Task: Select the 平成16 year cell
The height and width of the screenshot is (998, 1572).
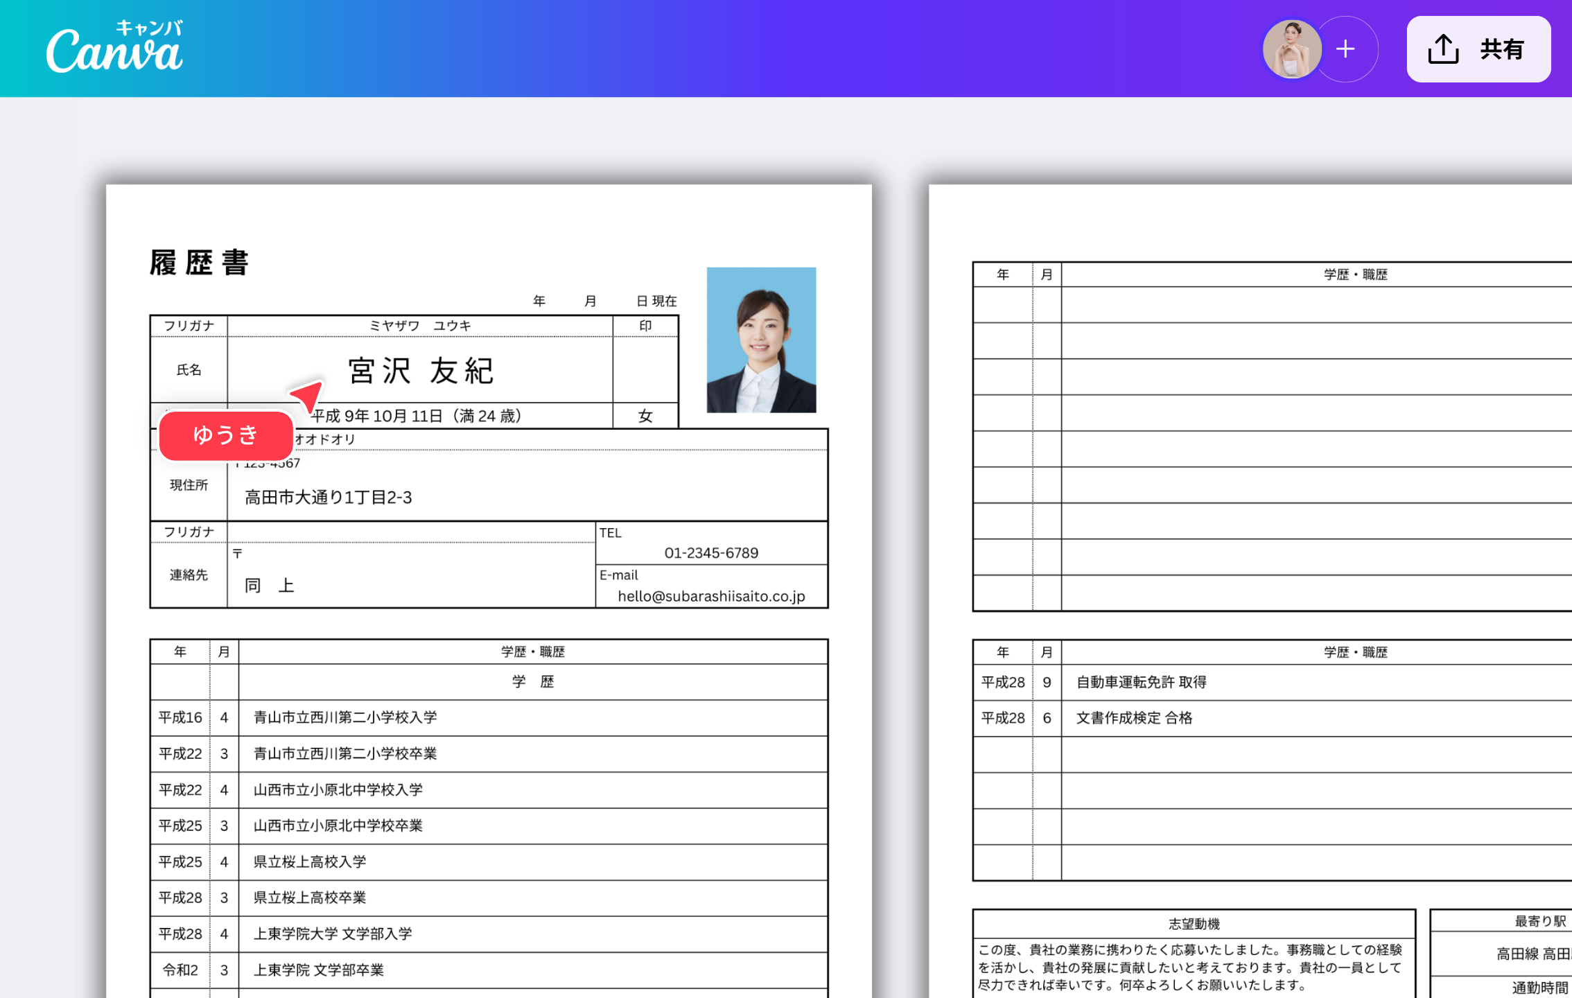Action: click(180, 717)
